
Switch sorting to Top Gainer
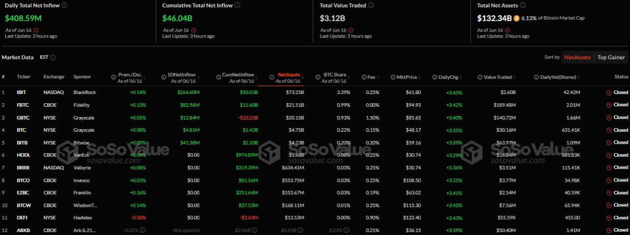tap(611, 58)
